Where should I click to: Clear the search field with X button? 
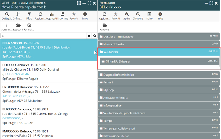(89, 36)
